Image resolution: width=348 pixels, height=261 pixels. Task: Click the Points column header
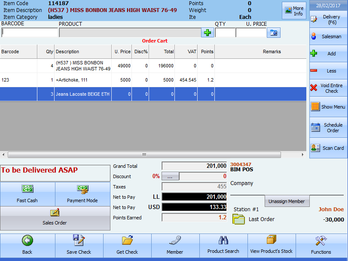(x=206, y=52)
